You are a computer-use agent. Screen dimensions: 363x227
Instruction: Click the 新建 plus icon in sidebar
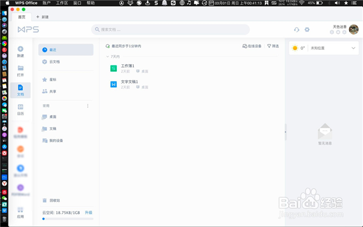[x=21, y=49]
